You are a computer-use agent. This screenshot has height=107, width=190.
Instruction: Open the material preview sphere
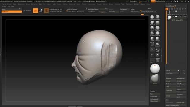click(x=155, y=69)
